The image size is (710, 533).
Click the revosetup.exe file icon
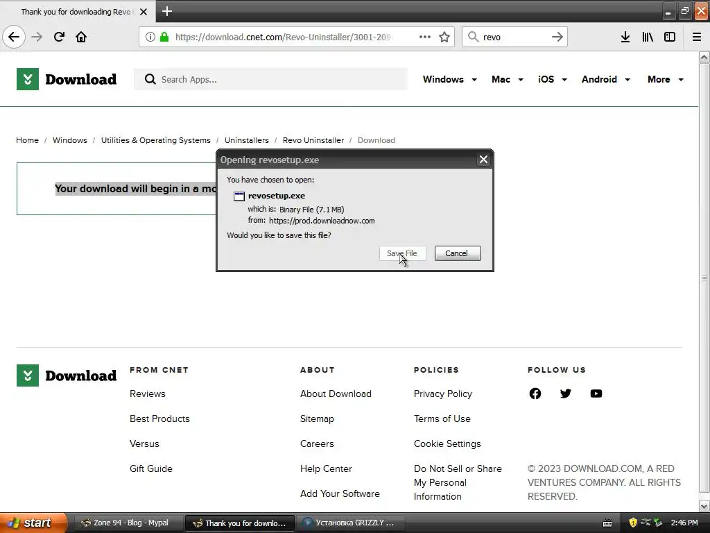coord(239,196)
